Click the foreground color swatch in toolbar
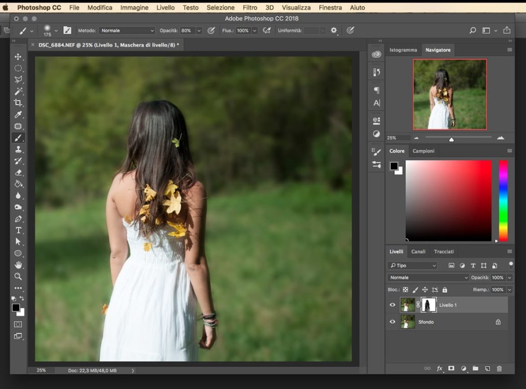 point(16,307)
